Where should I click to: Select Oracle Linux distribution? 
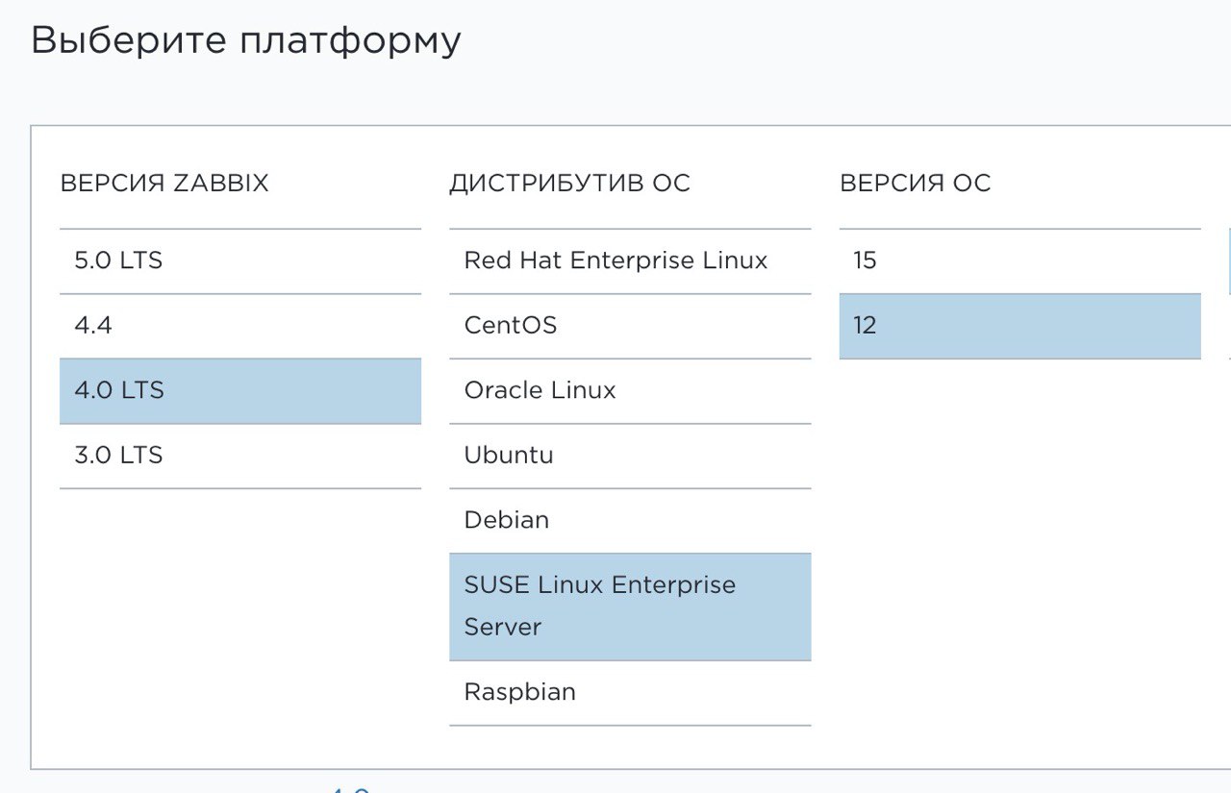coord(630,390)
